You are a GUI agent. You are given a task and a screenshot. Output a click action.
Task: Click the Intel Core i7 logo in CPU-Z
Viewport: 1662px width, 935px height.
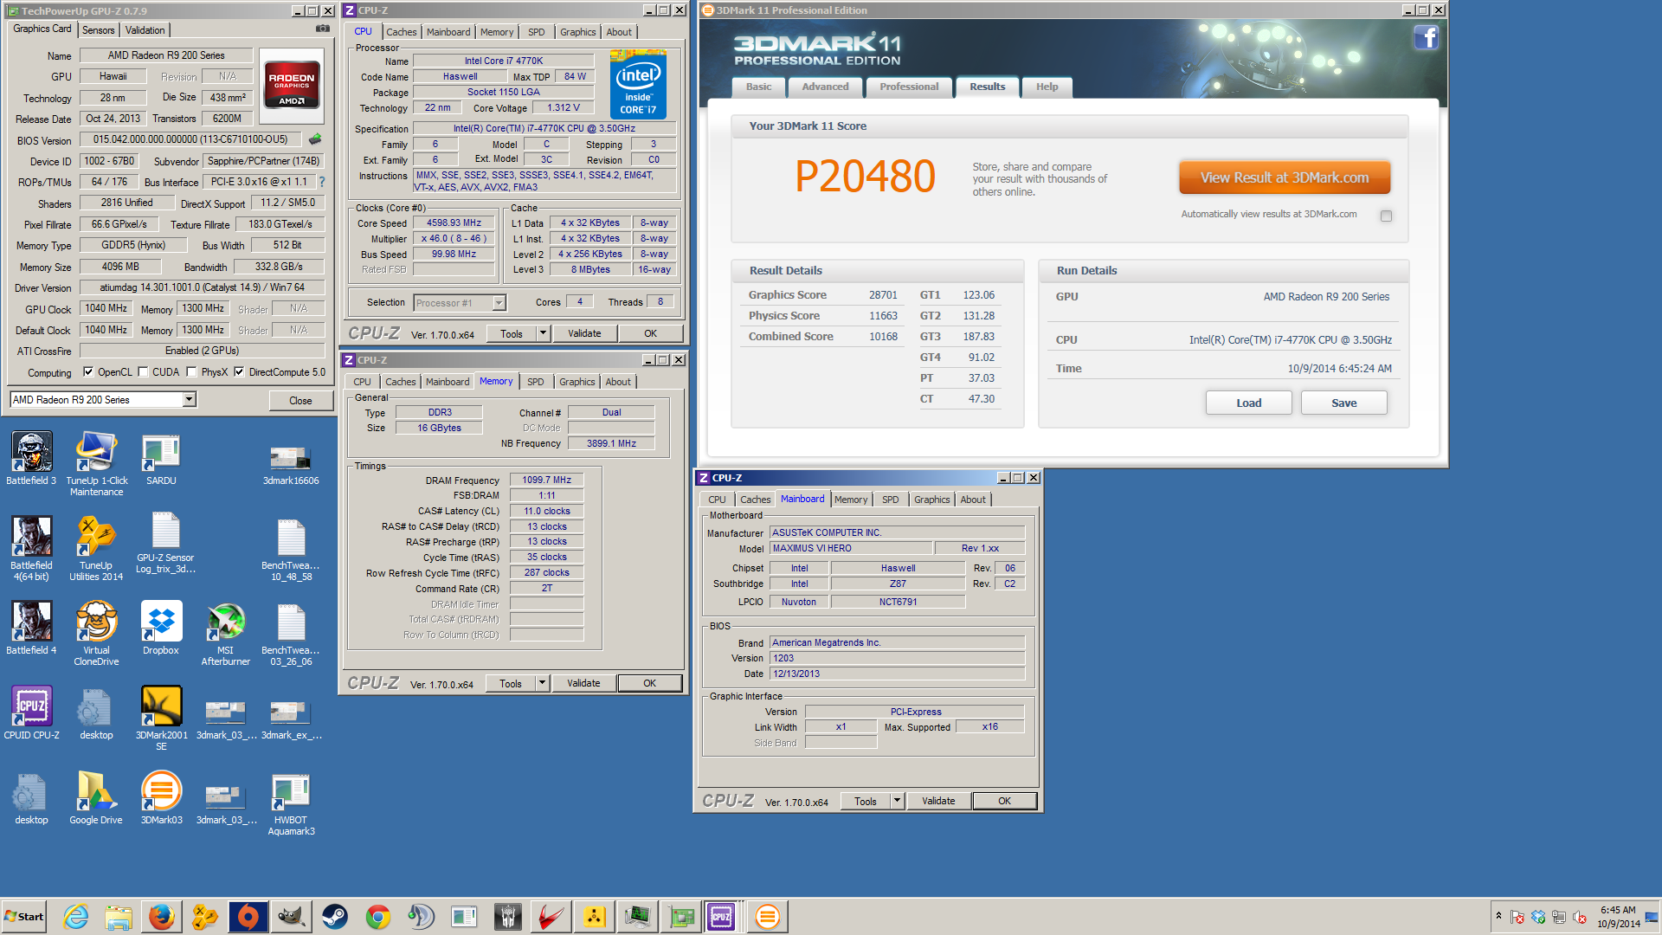click(638, 84)
